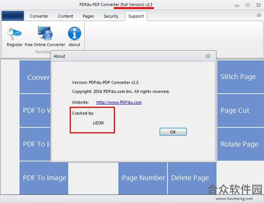Click the partially hidden PDF To E tile
This screenshot has width=264, height=203.
click(x=35, y=144)
